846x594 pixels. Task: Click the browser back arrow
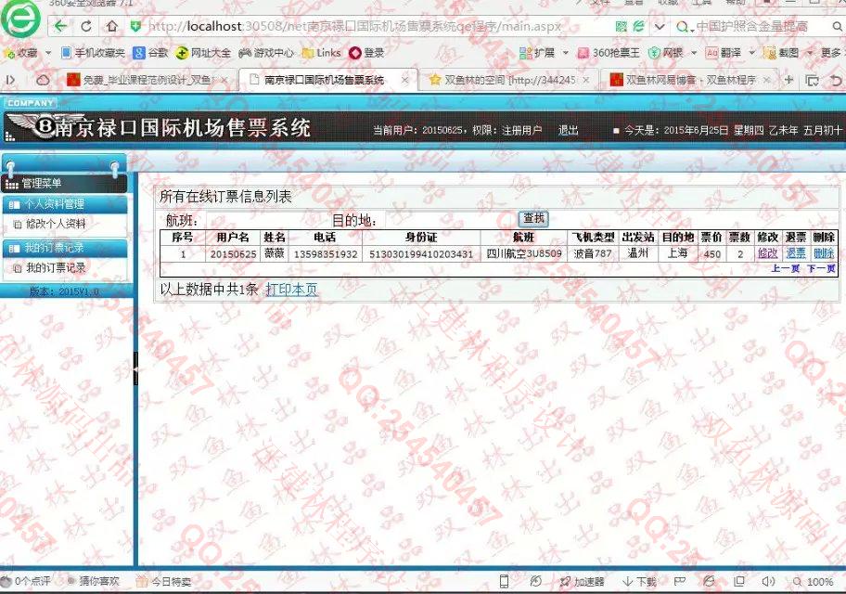click(61, 26)
